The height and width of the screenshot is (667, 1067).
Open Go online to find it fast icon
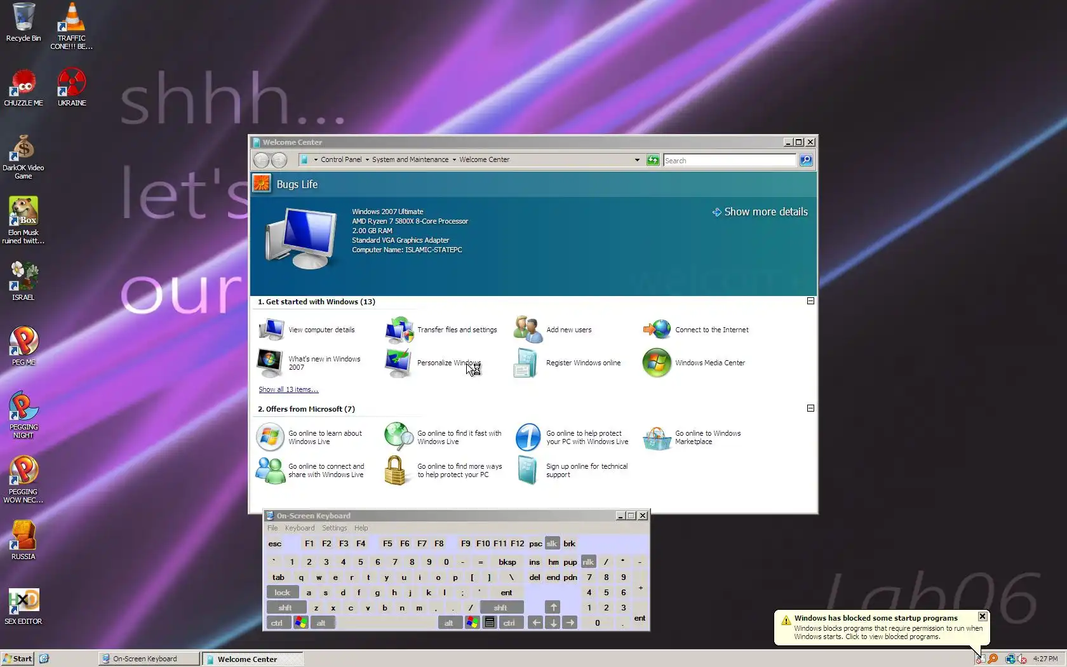point(399,437)
